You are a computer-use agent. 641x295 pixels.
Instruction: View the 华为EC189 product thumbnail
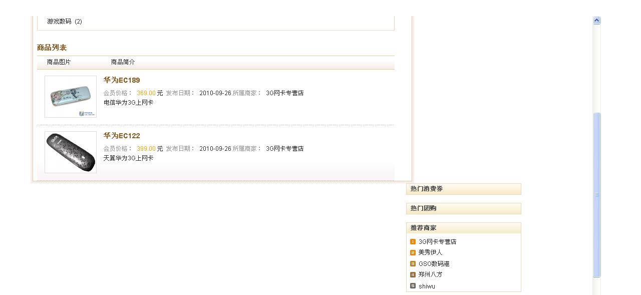(x=71, y=97)
